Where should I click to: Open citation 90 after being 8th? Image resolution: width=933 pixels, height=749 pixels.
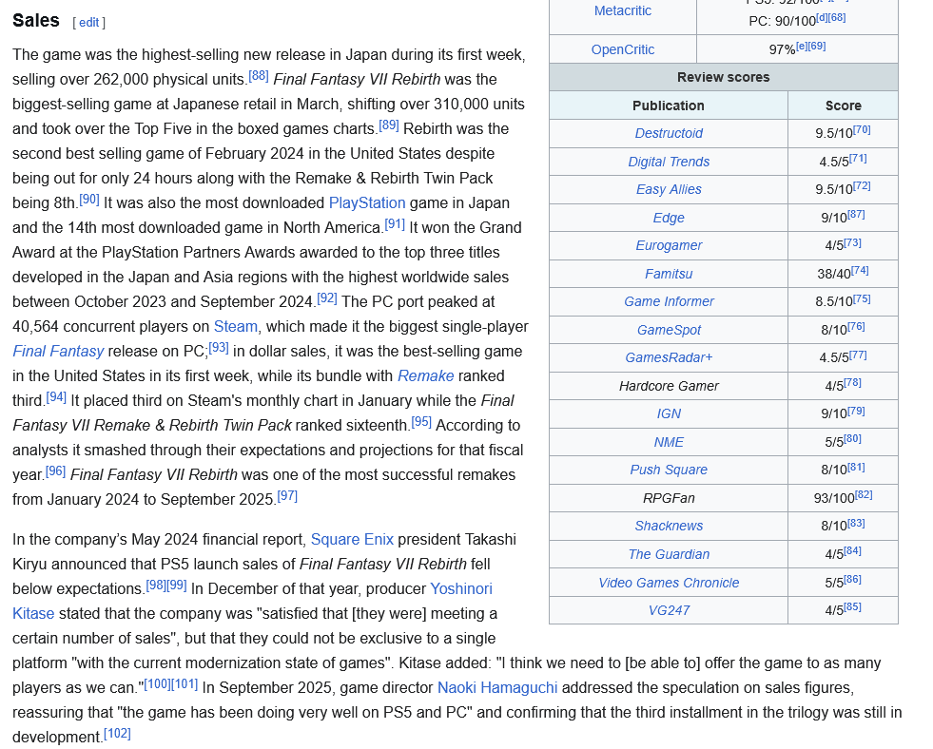click(x=89, y=200)
